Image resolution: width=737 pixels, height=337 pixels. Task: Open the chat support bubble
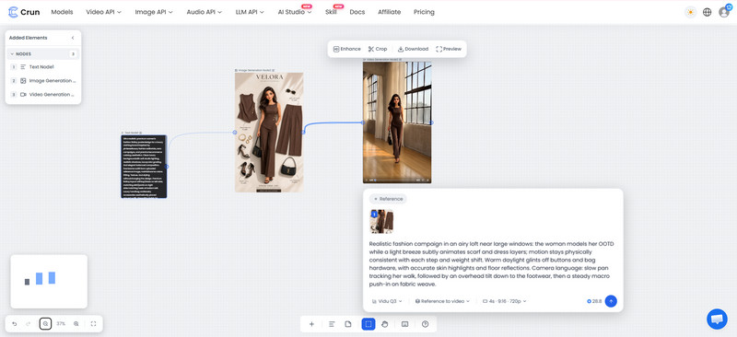point(717,319)
